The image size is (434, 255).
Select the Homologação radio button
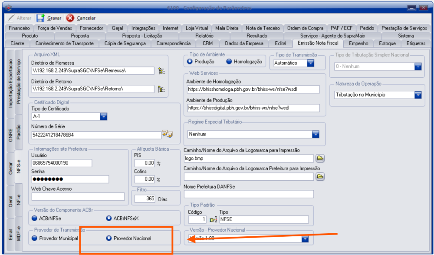pyautogui.click(x=229, y=62)
